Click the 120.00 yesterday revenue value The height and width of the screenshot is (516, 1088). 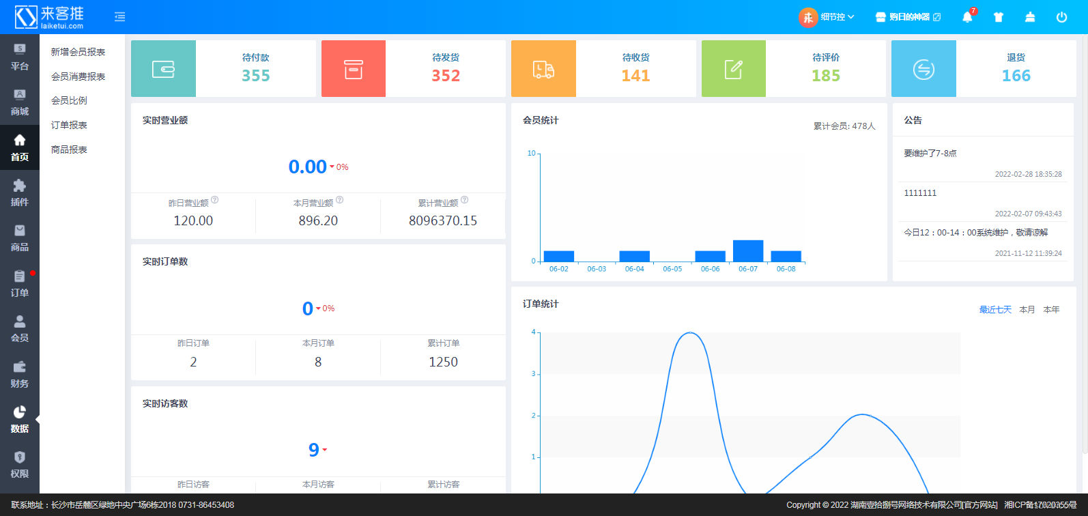point(193,220)
